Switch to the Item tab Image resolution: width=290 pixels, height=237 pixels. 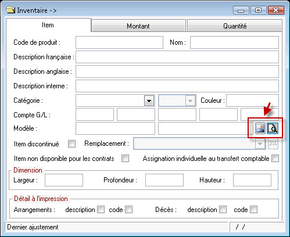point(48,25)
